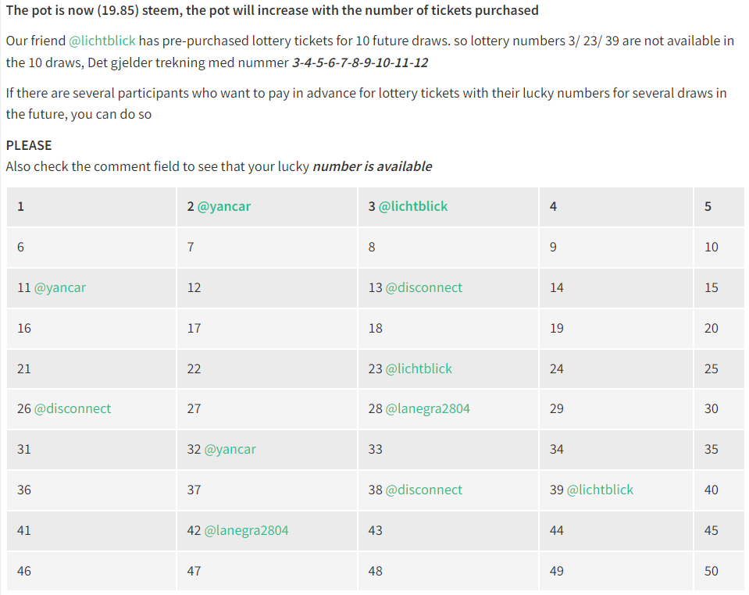
Task: Select the cell showing number 50
Action: point(719,571)
